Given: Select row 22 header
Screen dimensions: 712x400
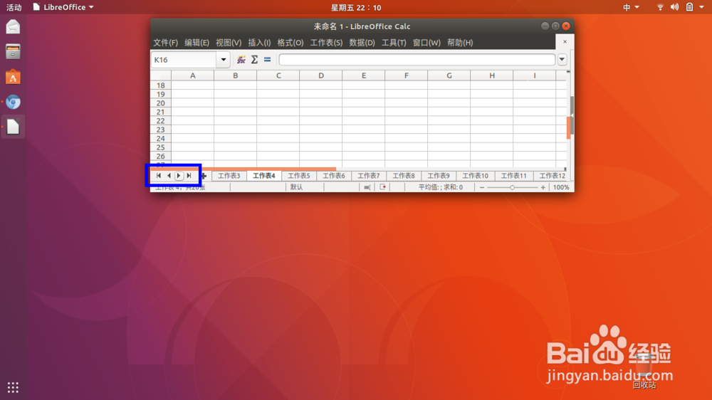Looking at the screenshot, I should tap(161, 121).
